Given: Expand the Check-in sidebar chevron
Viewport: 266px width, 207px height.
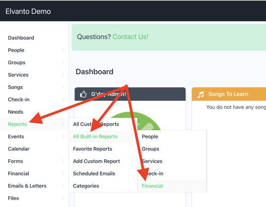Looking at the screenshot, I should pos(63,99).
